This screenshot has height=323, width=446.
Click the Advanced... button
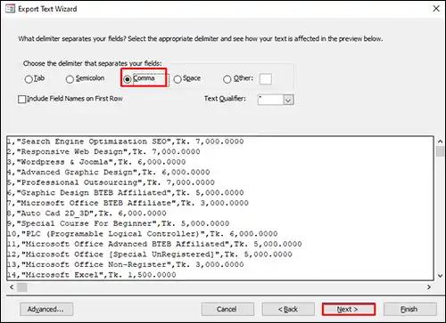point(46,309)
